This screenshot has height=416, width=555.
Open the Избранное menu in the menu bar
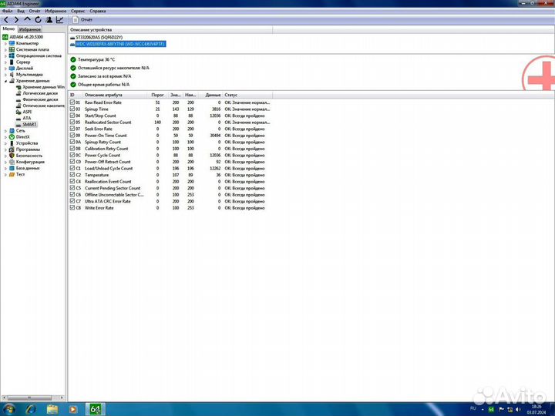55,11
